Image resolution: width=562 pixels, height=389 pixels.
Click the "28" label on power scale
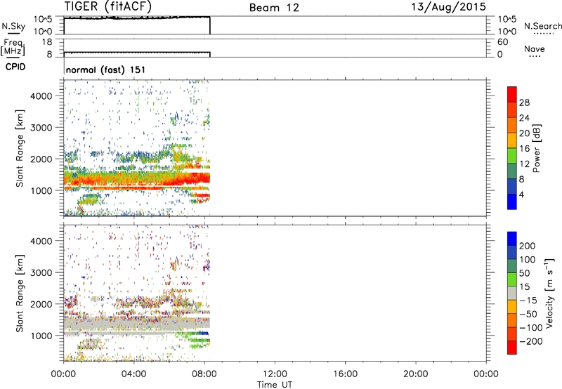coord(524,103)
